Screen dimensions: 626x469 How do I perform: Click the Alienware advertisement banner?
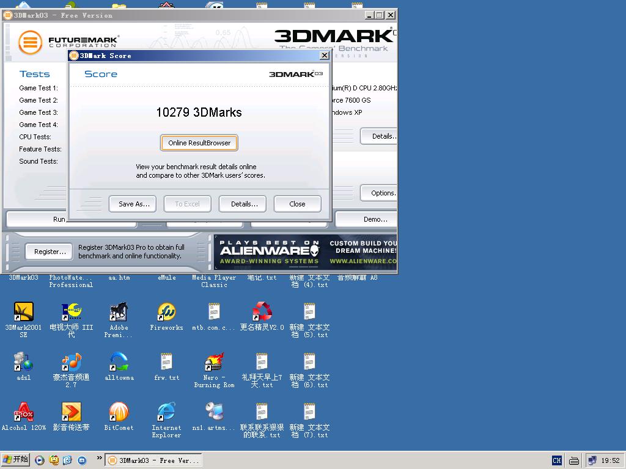click(x=306, y=252)
